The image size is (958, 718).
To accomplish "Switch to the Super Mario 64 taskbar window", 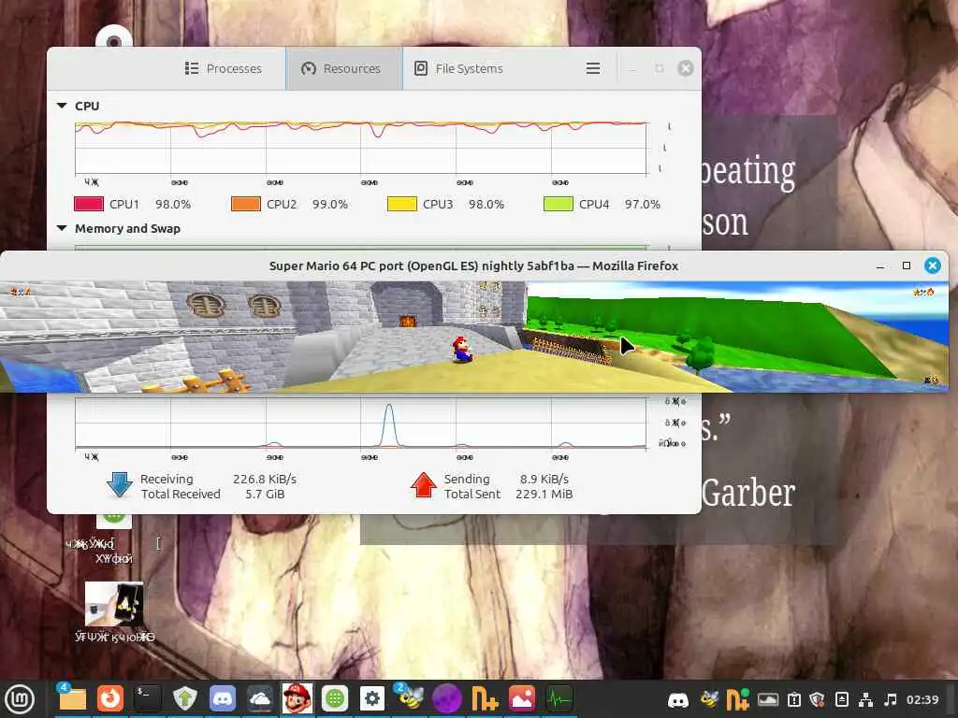I will point(297,698).
